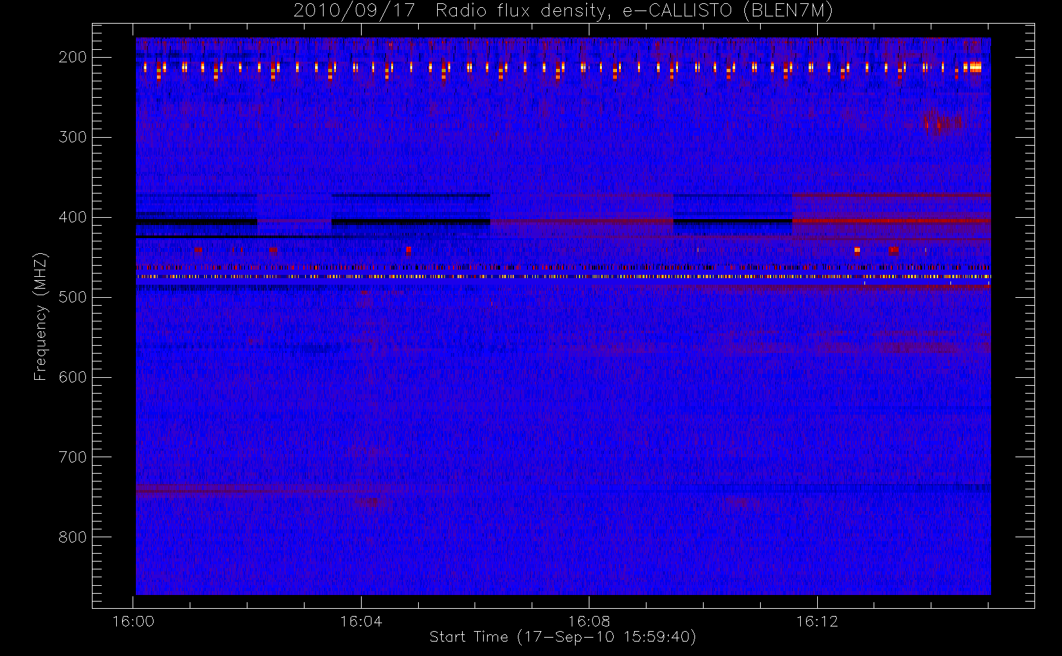Click the 'Frequency (MHZ)' axis label
Viewport: 1062px width, 656px height.
pyautogui.click(x=41, y=317)
